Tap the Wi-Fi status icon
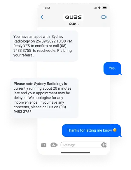This screenshot has width=131, height=170. 99,8
